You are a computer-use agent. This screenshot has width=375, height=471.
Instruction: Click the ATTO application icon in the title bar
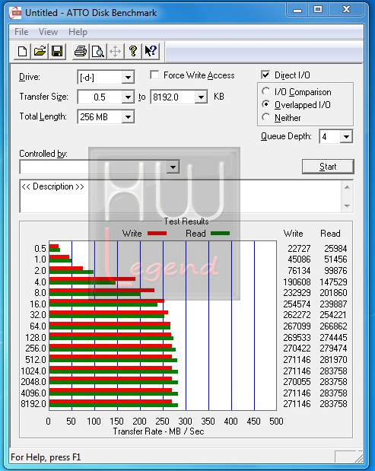click(14, 13)
